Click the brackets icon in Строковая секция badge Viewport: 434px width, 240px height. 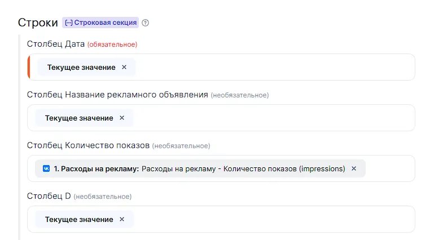coord(69,23)
